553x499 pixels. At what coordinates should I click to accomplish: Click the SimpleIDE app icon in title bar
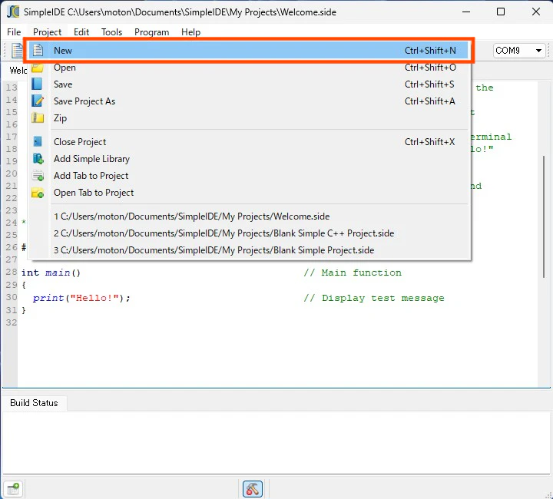tap(13, 12)
